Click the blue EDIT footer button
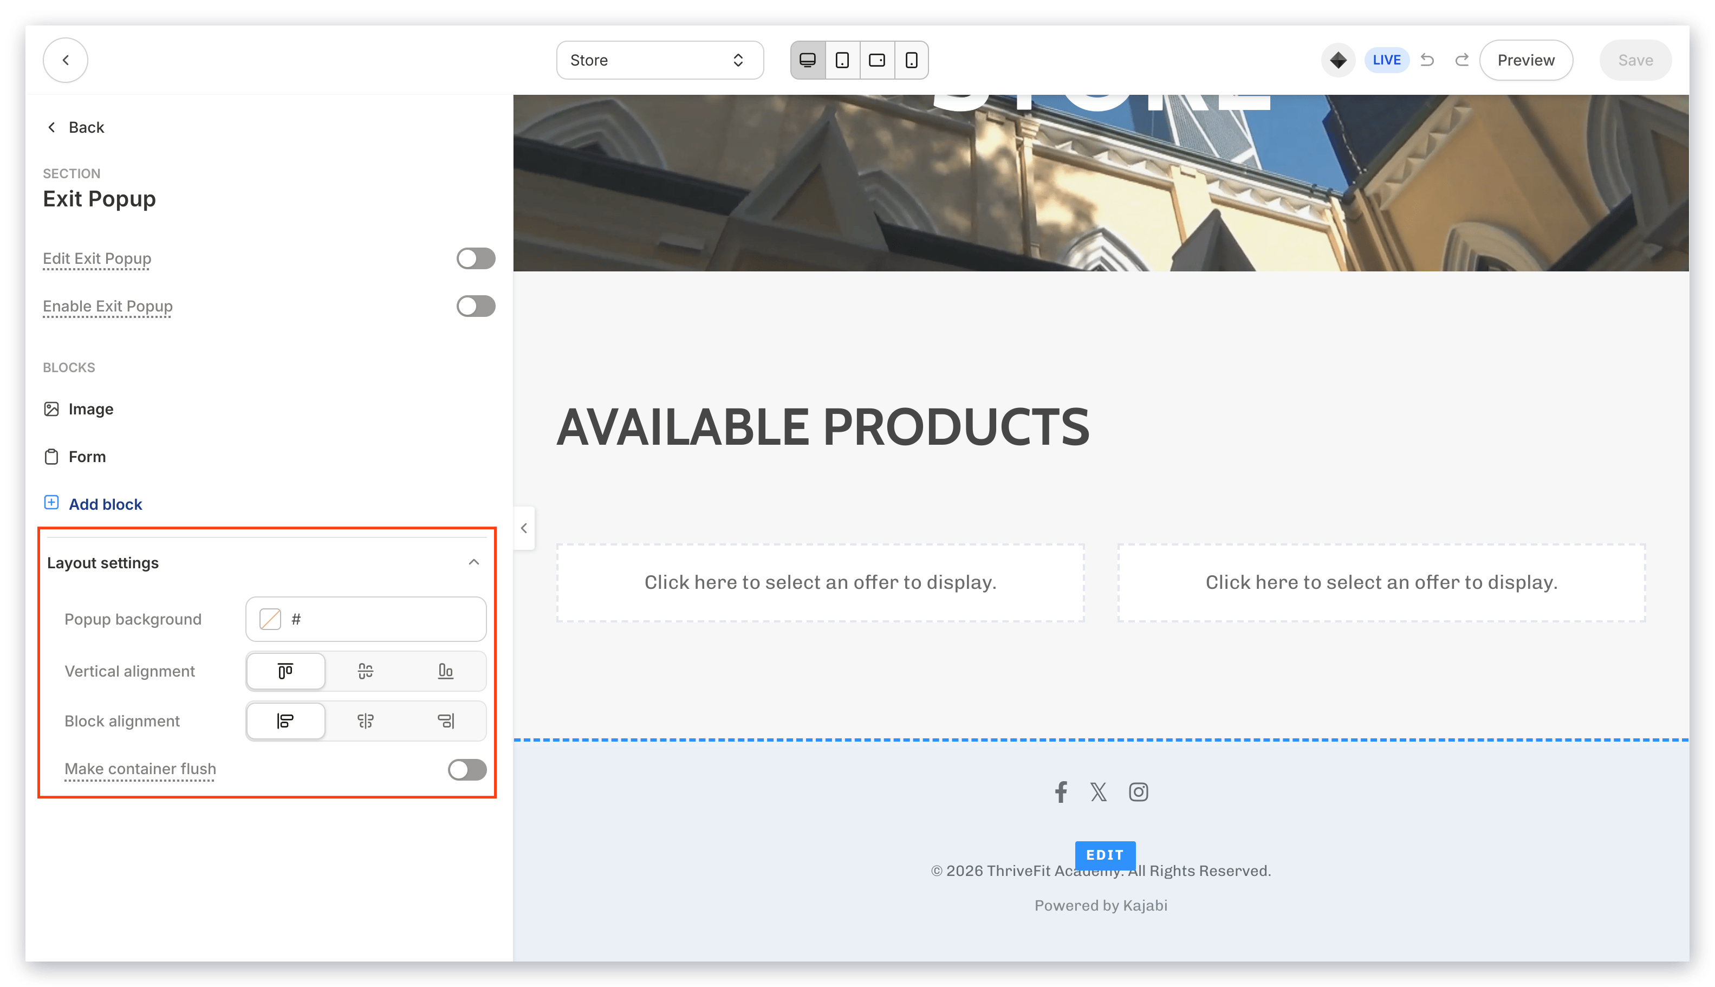The image size is (1715, 987). coord(1105,854)
